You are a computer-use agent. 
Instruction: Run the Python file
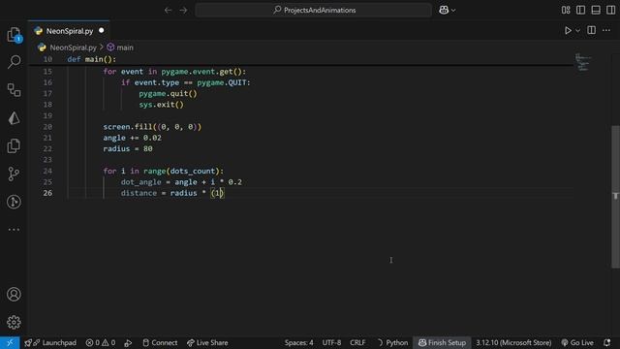(x=568, y=30)
